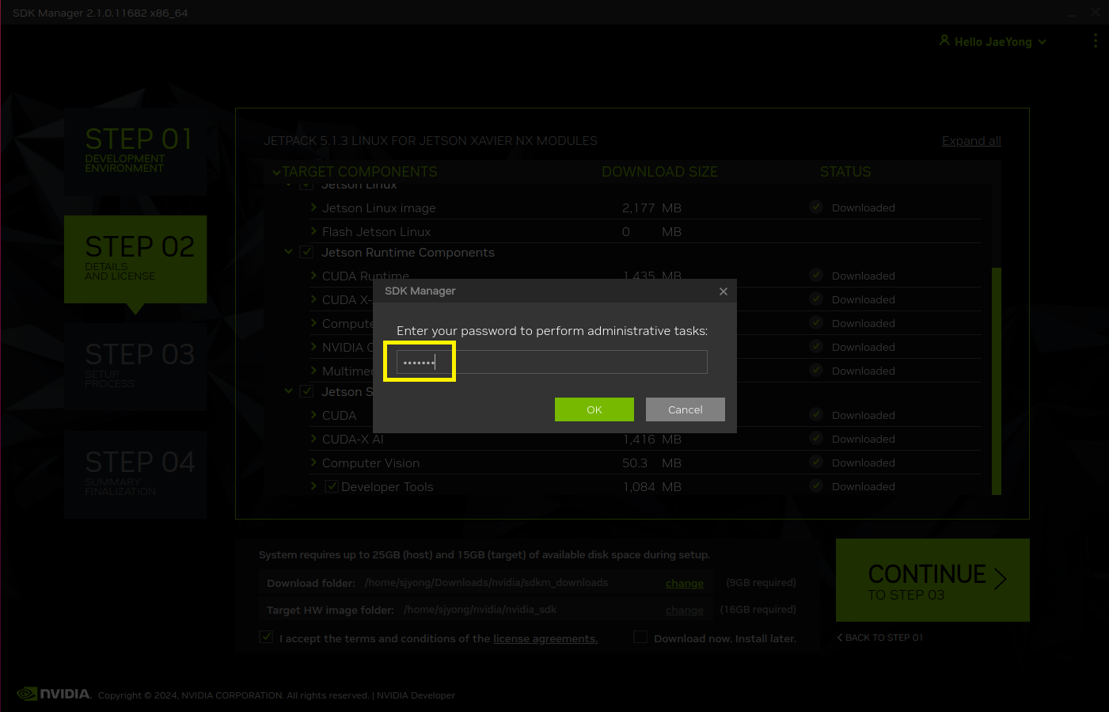Open the Hello JaeYong user menu

coord(993,42)
